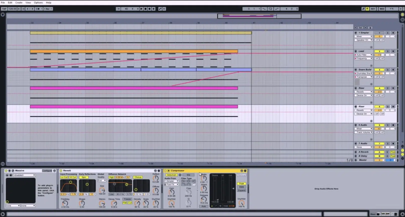Viewport: 405px width, 217px height.
Task: Toggle the Reverb Spin button
Action: pyautogui.click(x=84, y=177)
